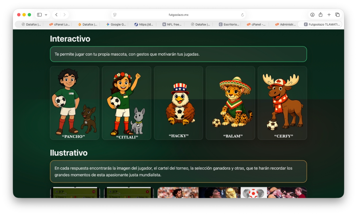Viewport: 357px width, 215px height.
Task: Select the "CITLALI" mascot card
Action: [126, 103]
